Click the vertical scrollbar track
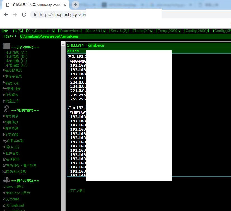Image resolution: width=231 pixels, height=211 pixels. click(63, 128)
